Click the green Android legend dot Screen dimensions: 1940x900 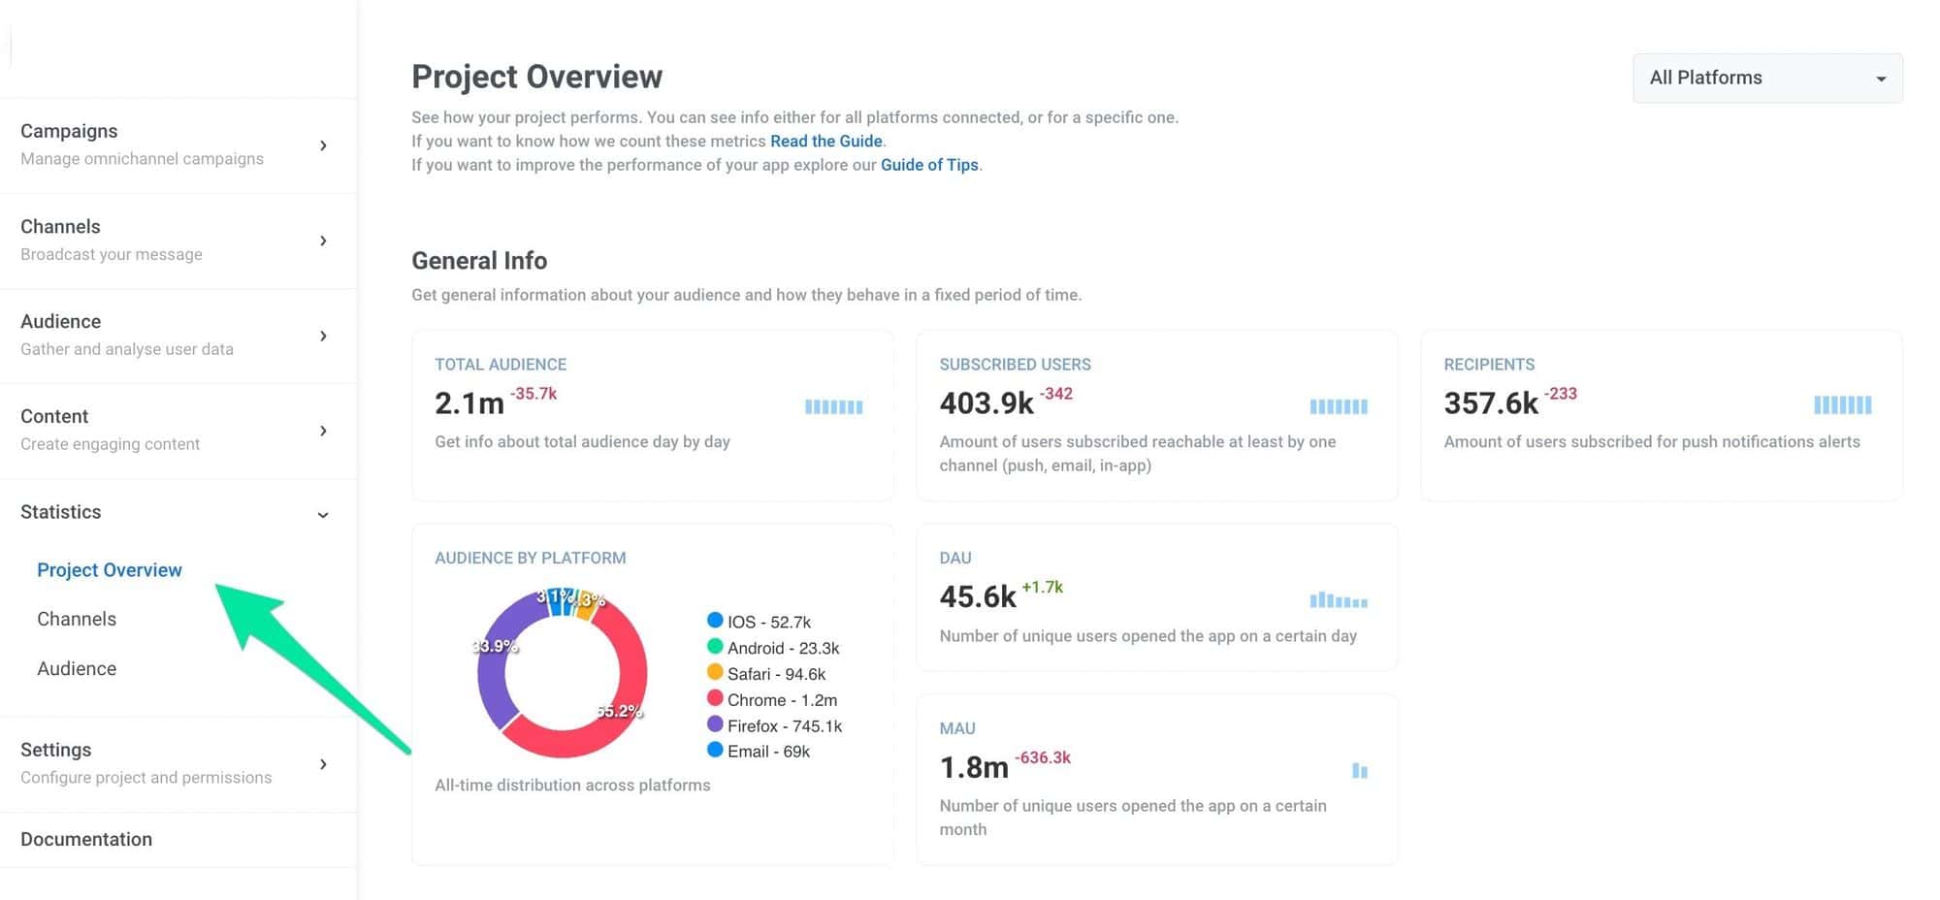click(x=715, y=647)
